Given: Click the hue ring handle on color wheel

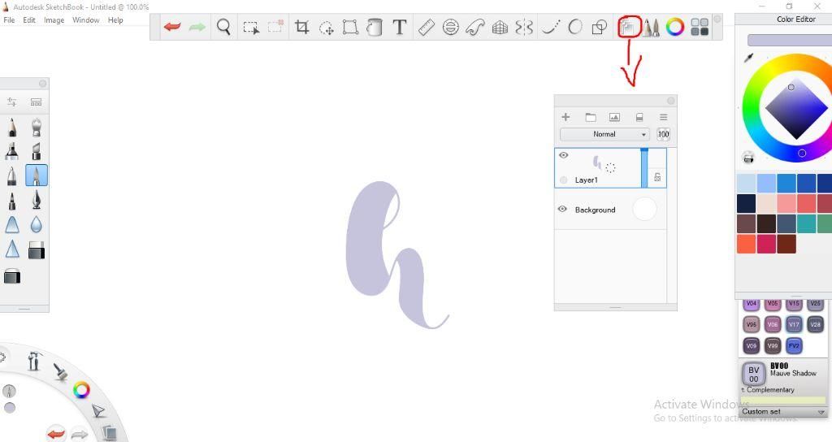Looking at the screenshot, I should point(802,154).
